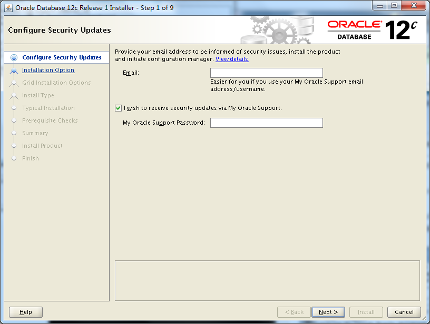Uncheck receive security updates via My Oracle Support

(118, 108)
